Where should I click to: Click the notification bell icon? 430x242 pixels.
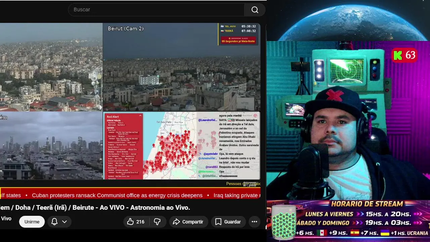click(x=54, y=222)
